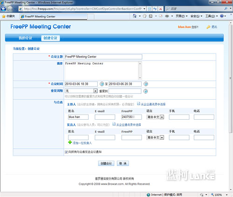The image size is (233, 197).
Task: Click the speaker telephone input field
Action: tap(204, 137)
